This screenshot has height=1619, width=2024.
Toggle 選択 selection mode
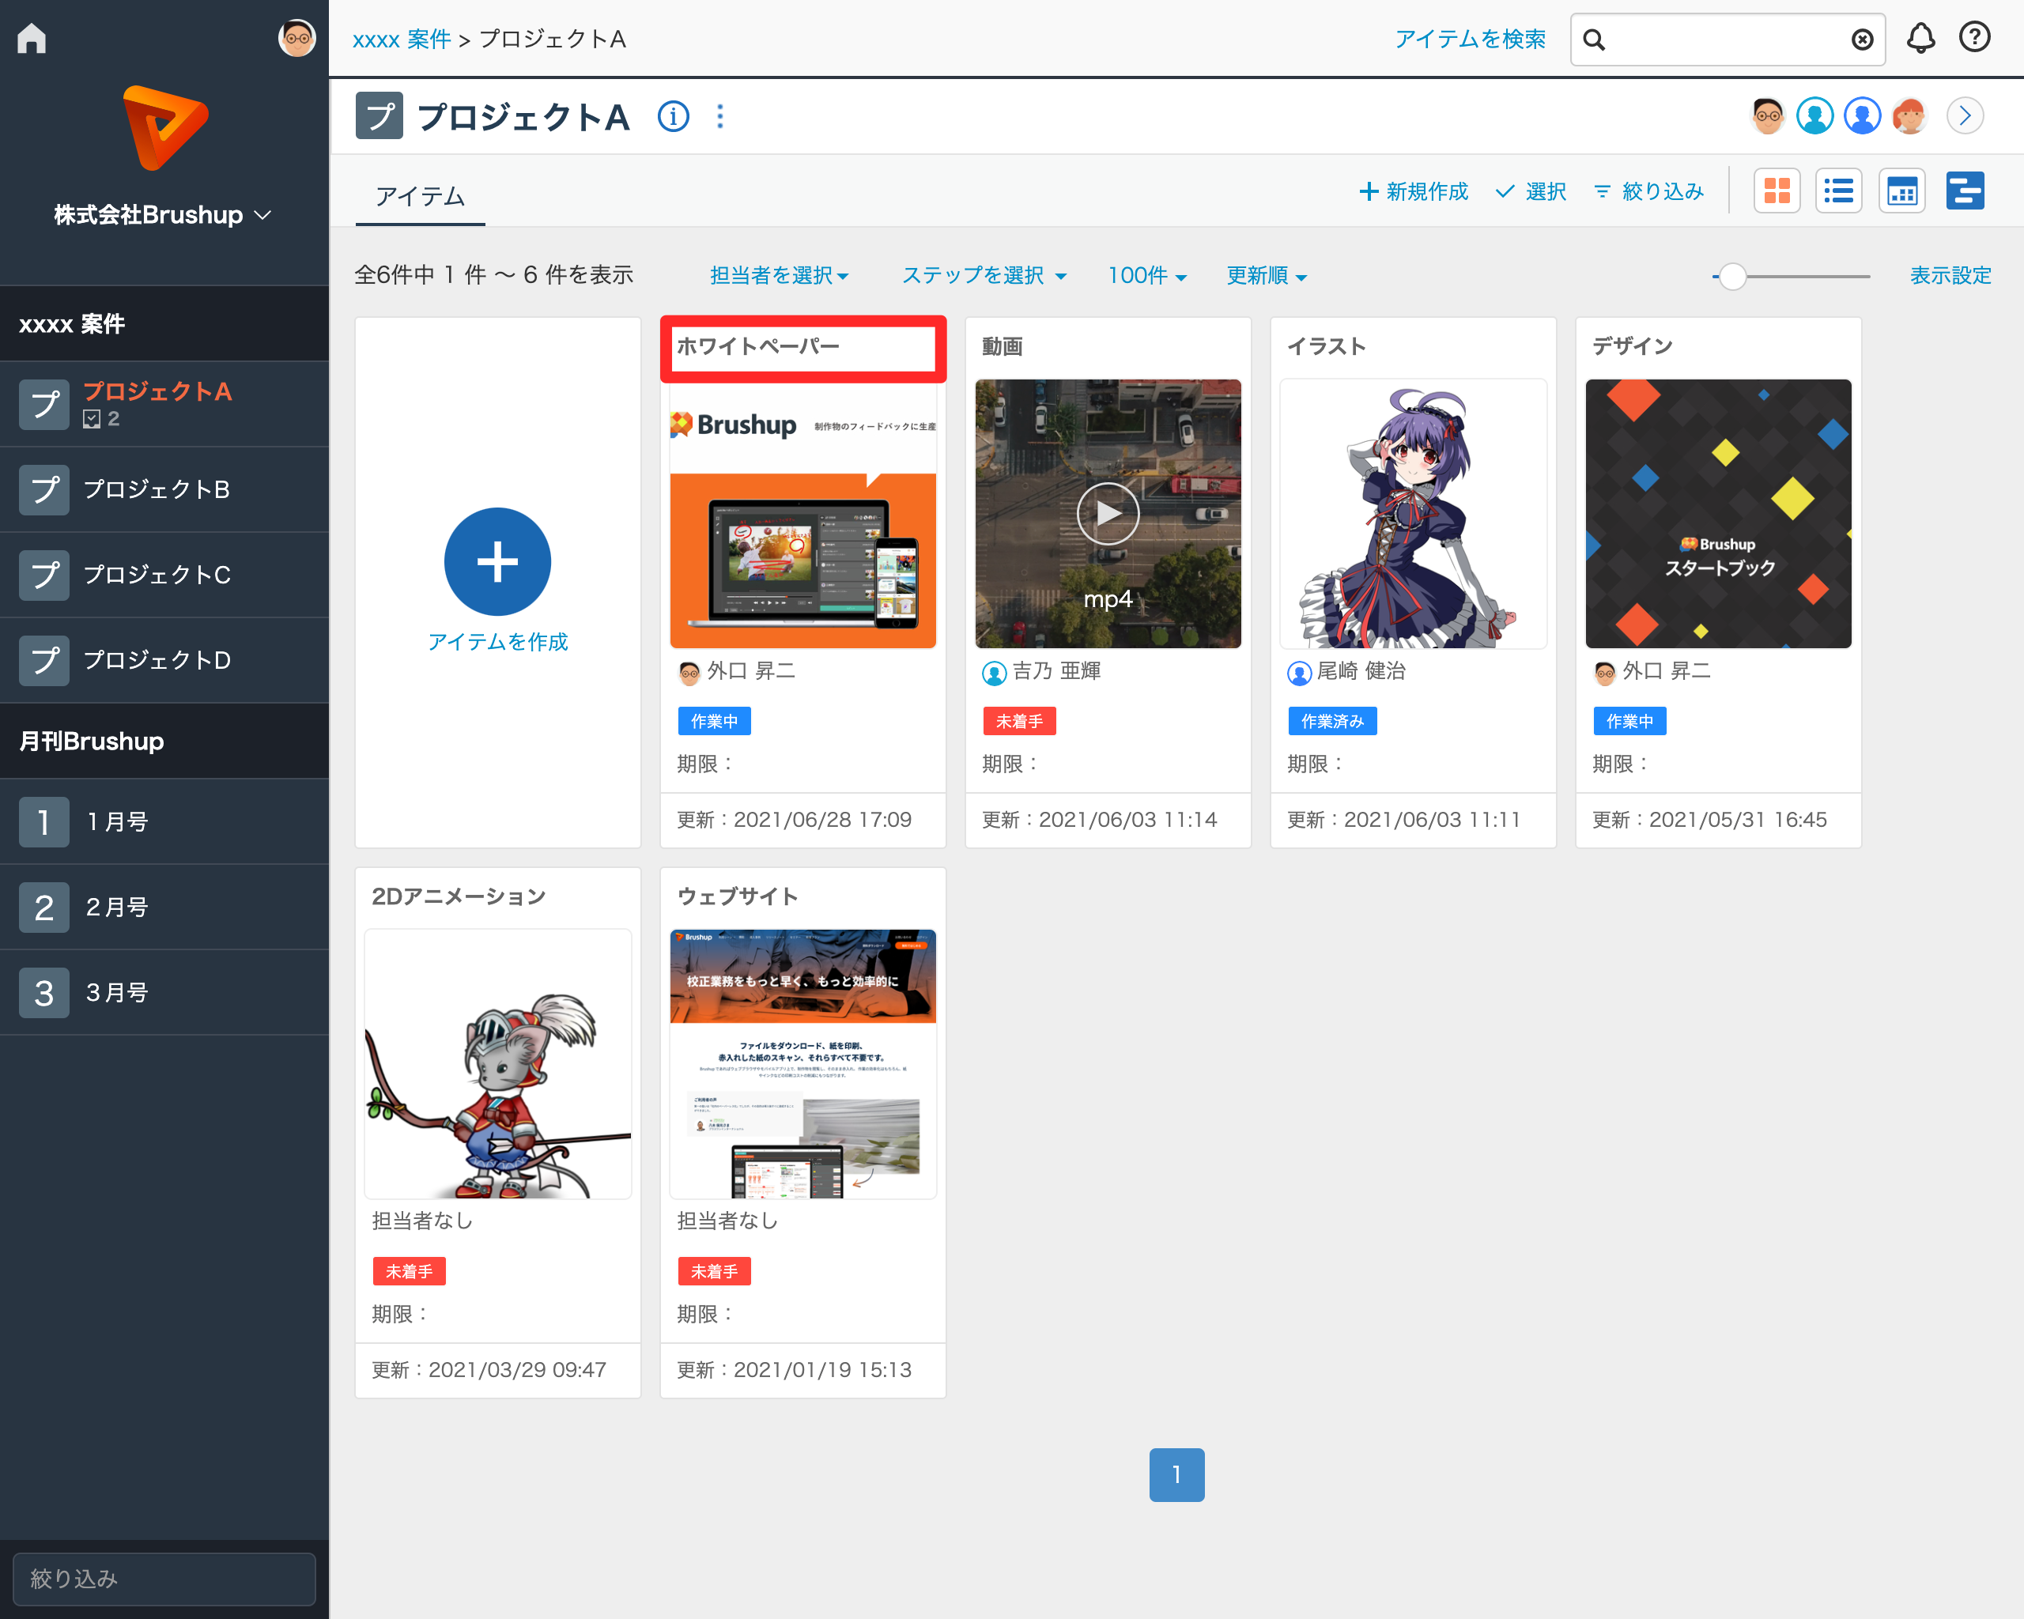[1531, 191]
